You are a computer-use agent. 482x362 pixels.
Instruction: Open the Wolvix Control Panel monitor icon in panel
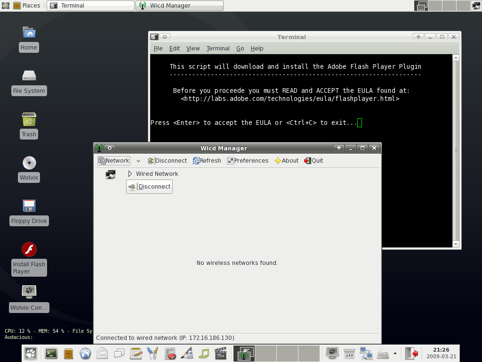(332, 354)
